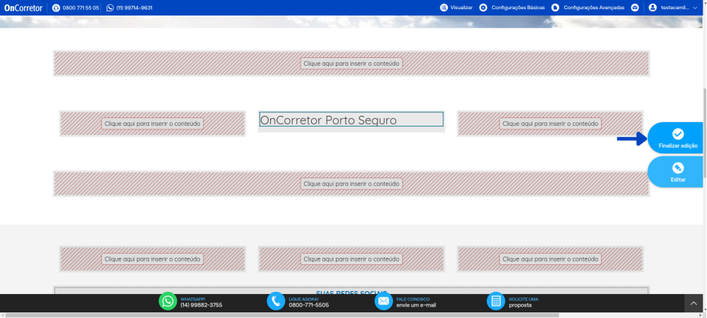Click the Configurações Avançadas icon
Image resolution: width=707 pixels, height=318 pixels.
(x=556, y=8)
